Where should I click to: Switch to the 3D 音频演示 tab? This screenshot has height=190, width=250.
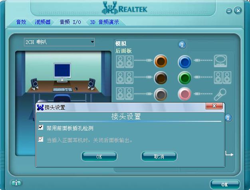point(104,22)
